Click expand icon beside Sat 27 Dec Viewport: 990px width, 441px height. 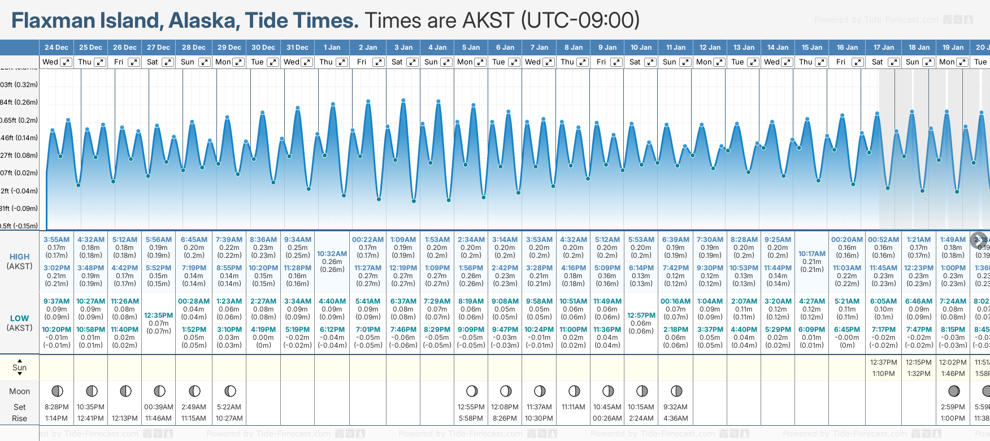pyautogui.click(x=168, y=62)
